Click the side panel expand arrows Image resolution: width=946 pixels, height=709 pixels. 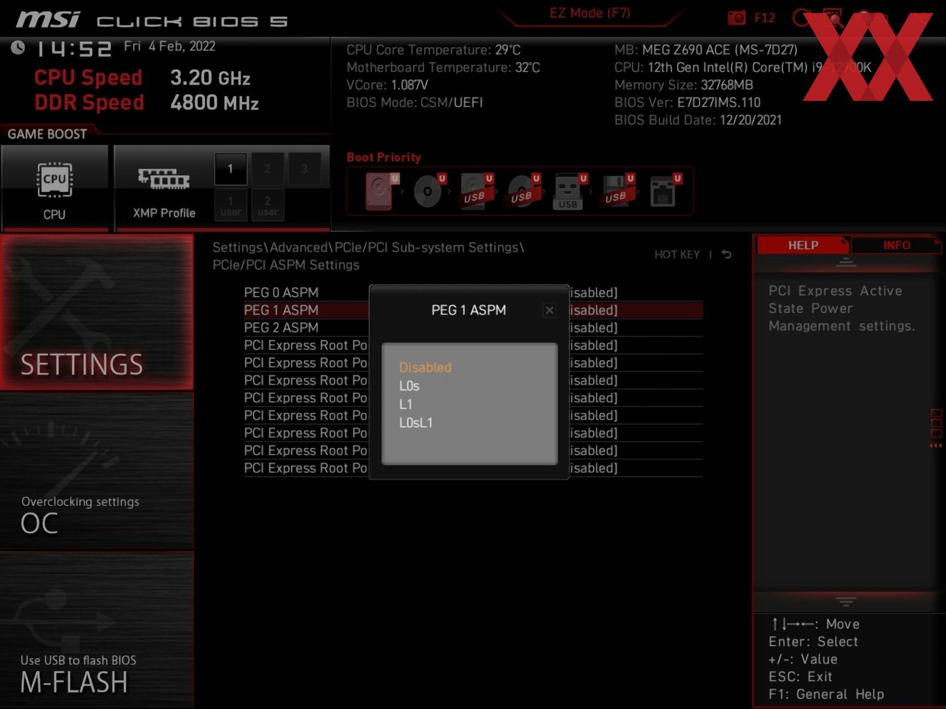point(936,446)
